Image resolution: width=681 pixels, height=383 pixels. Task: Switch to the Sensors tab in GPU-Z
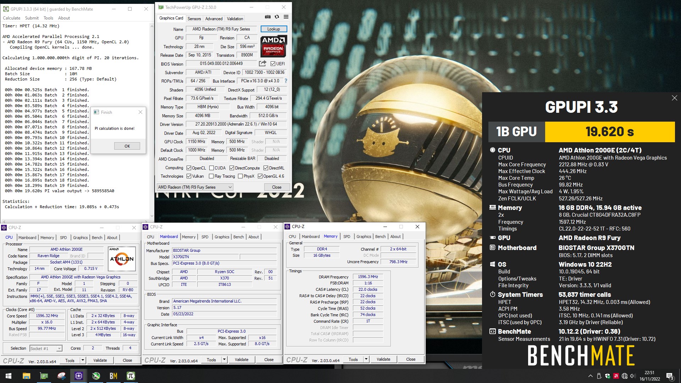(194, 19)
